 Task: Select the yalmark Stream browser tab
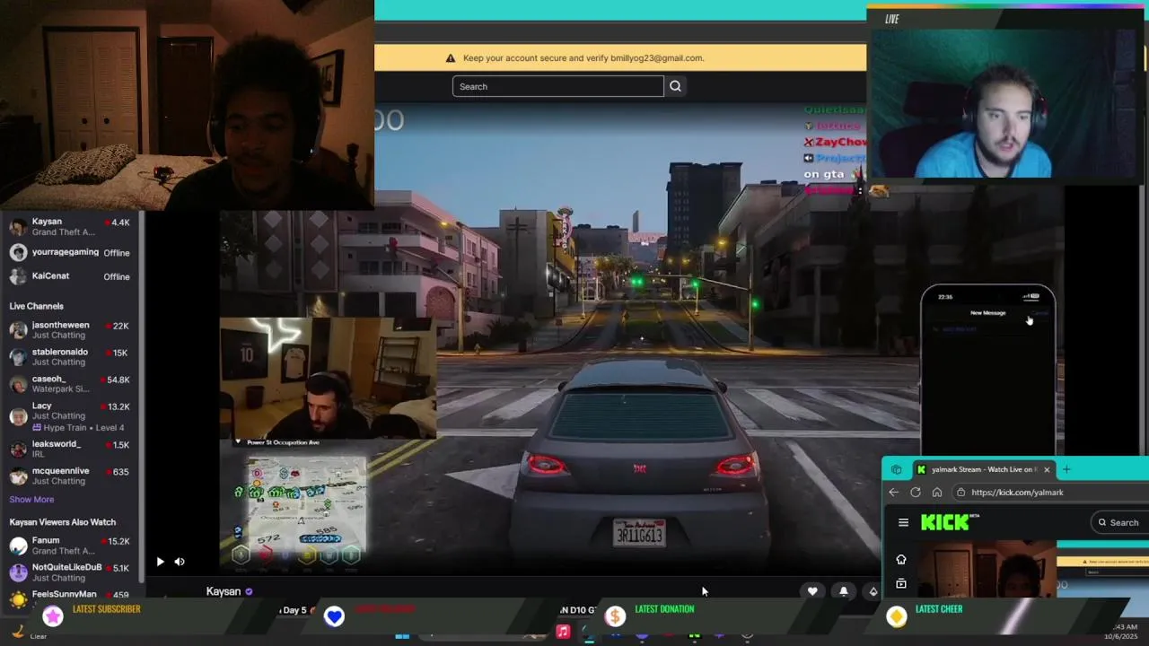pos(982,469)
